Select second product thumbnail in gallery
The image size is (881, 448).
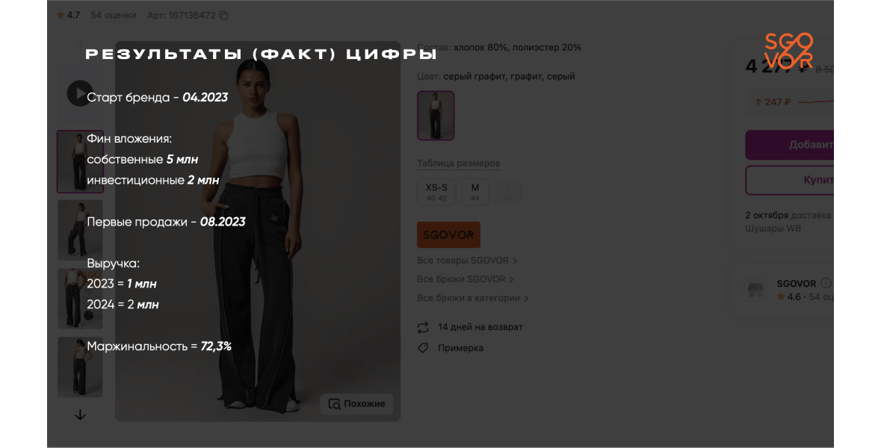(x=80, y=230)
